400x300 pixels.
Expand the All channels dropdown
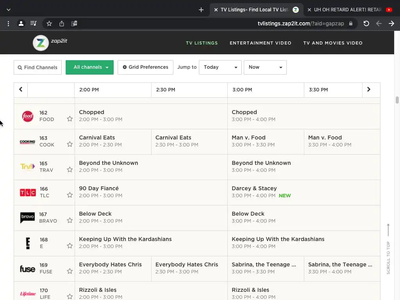pyautogui.click(x=89, y=67)
